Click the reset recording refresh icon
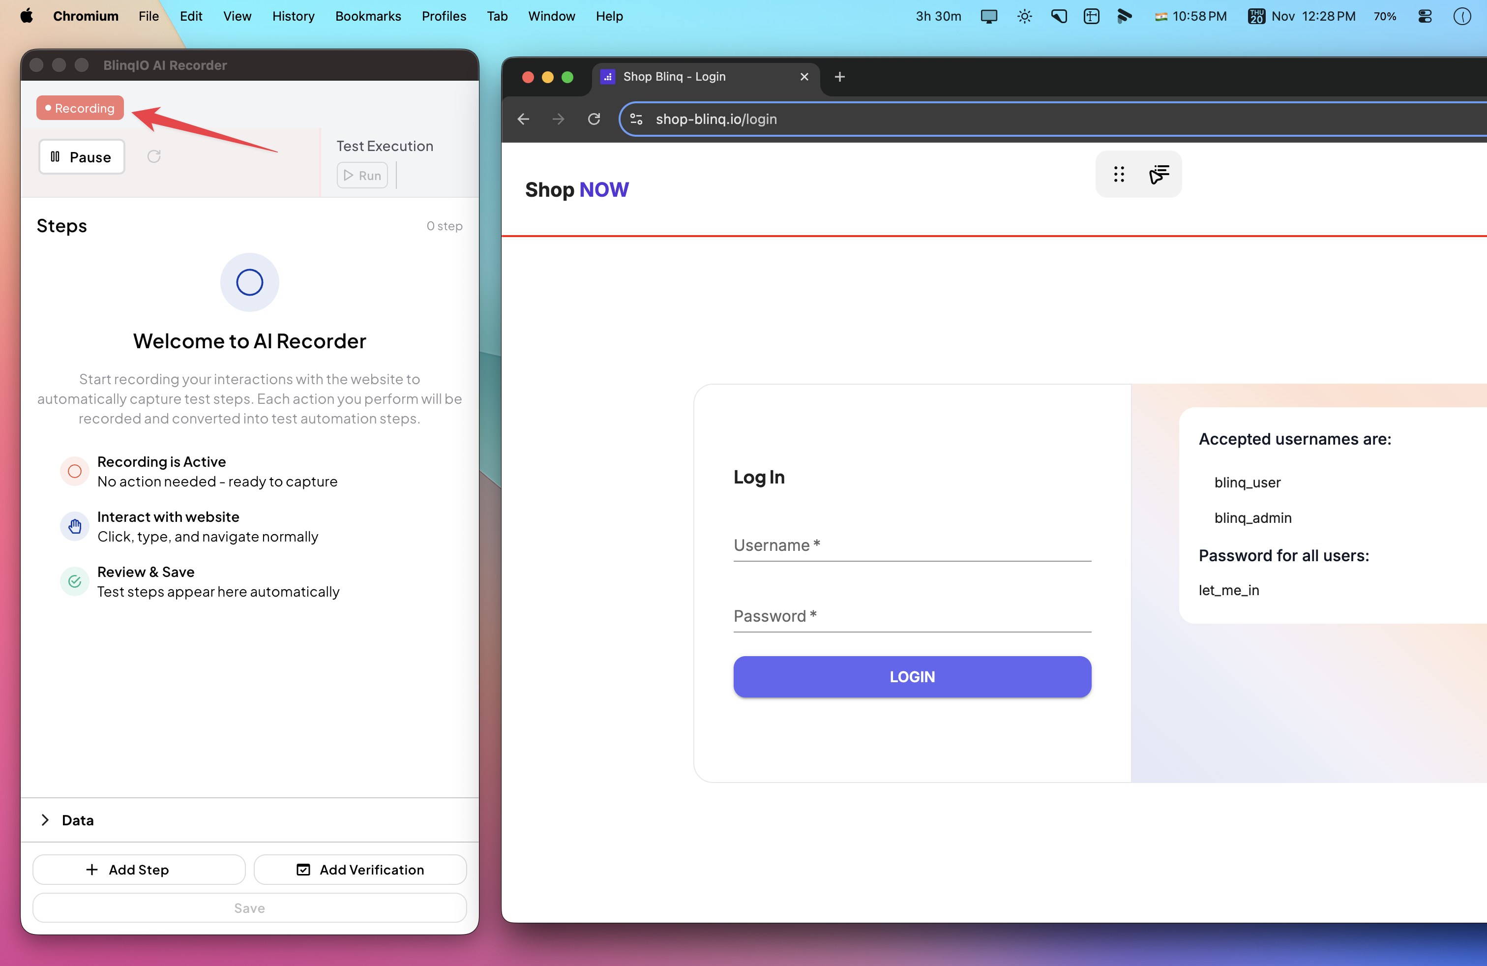 pyautogui.click(x=154, y=156)
